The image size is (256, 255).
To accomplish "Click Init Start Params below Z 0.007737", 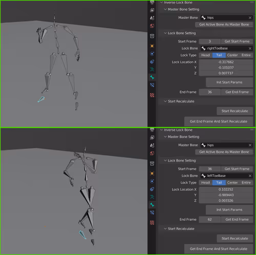I will [229, 82].
